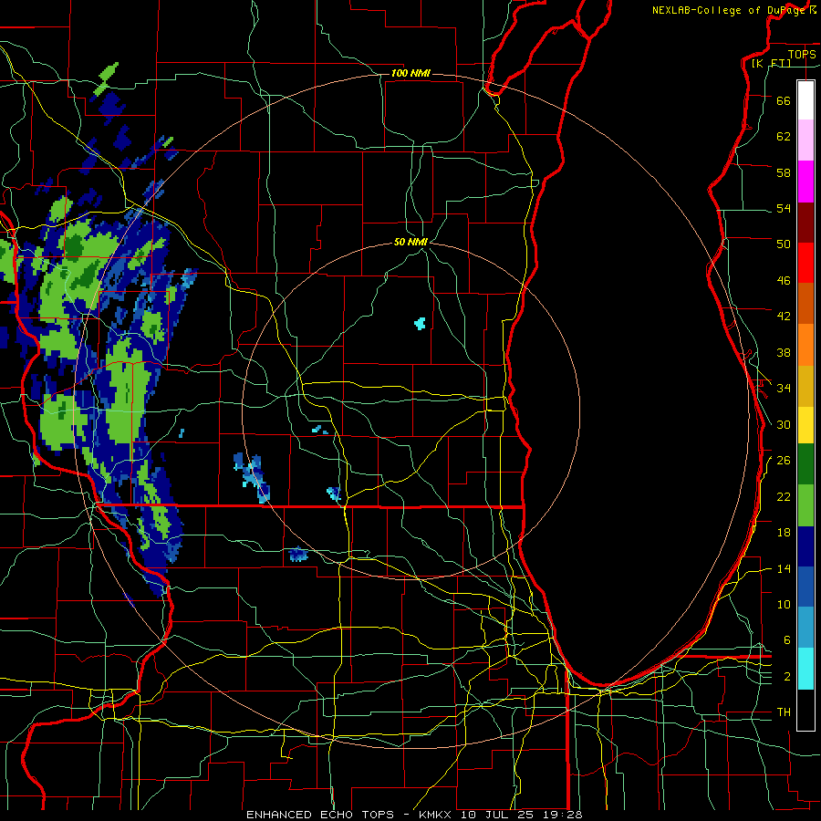This screenshot has height=821, width=821.
Task: Click the bright yellow swatch below 30
Action: coord(805,425)
